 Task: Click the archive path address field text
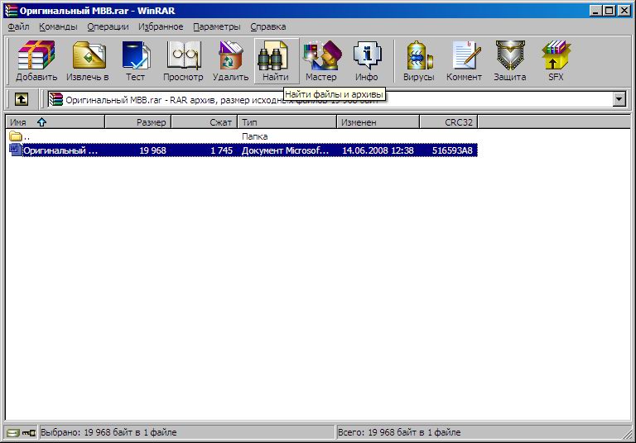pyautogui.click(x=221, y=100)
